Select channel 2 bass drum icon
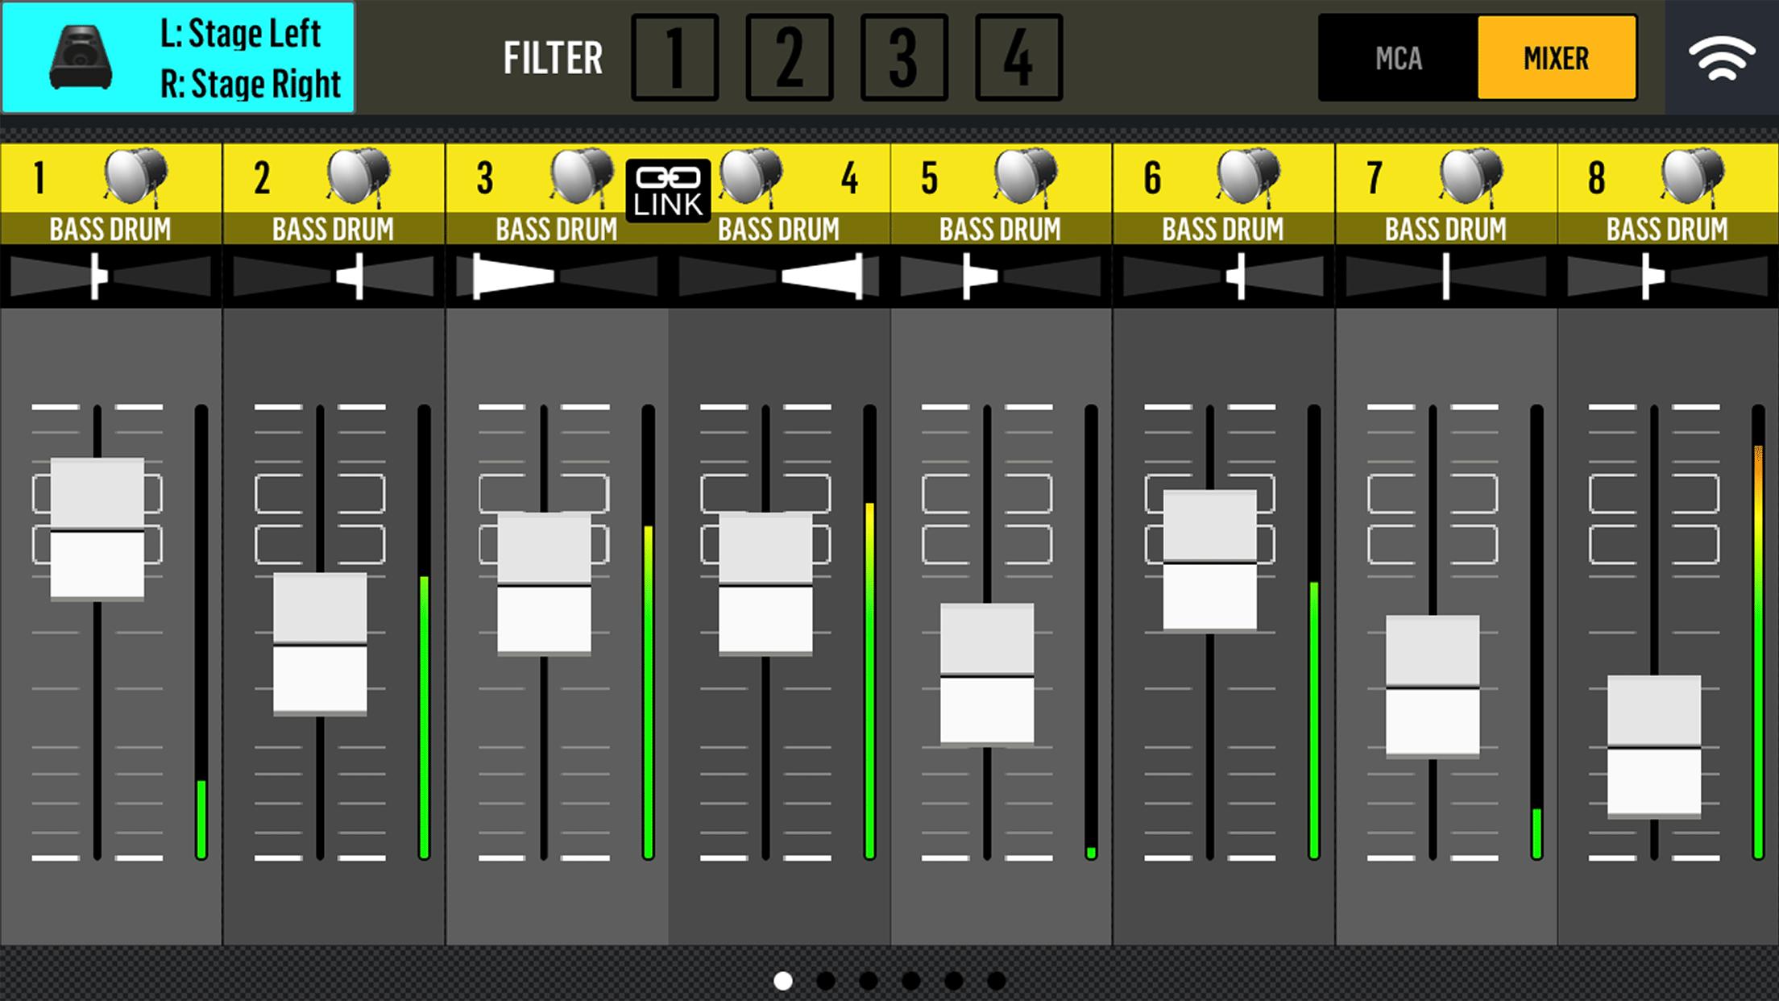Screen dimensions: 1779x1001 (x=358, y=177)
